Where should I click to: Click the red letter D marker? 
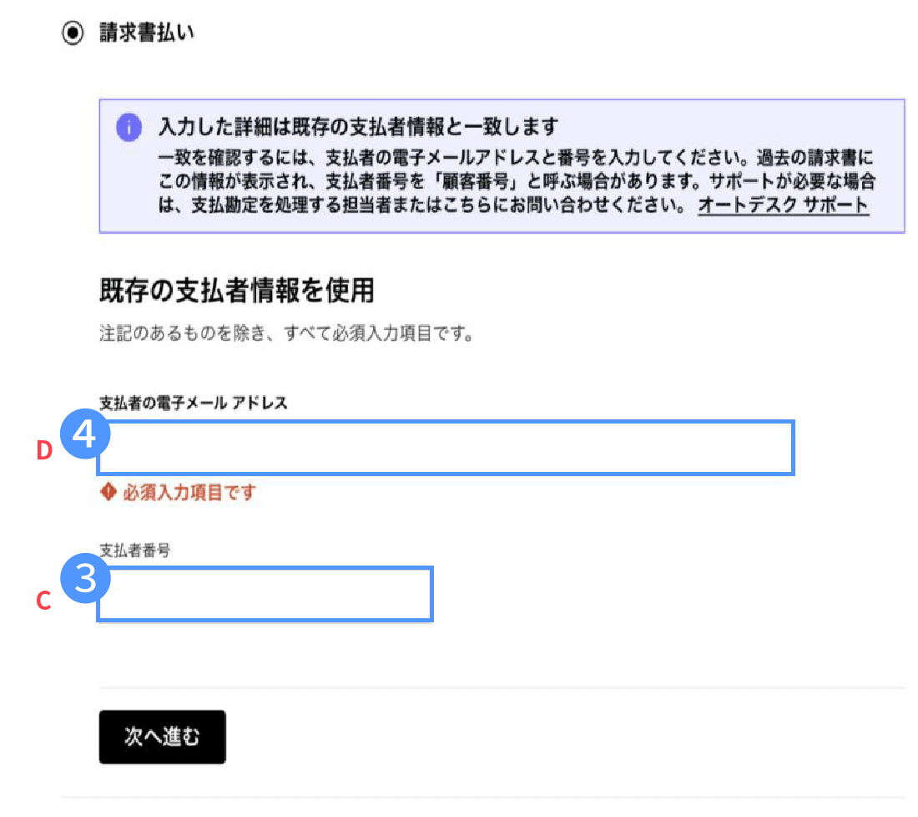tap(45, 451)
